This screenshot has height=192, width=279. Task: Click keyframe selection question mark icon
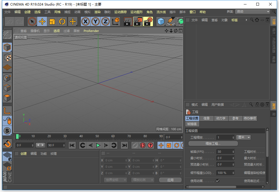coord(150,145)
